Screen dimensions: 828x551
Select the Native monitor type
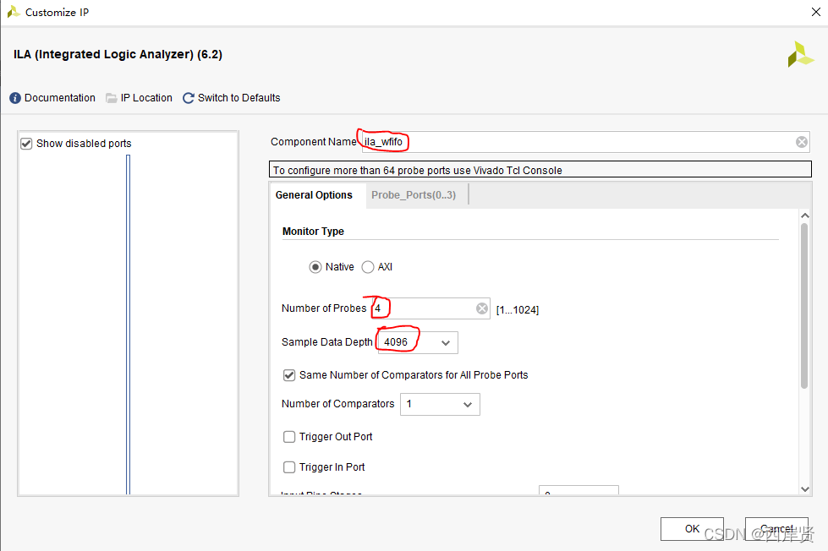(x=315, y=267)
